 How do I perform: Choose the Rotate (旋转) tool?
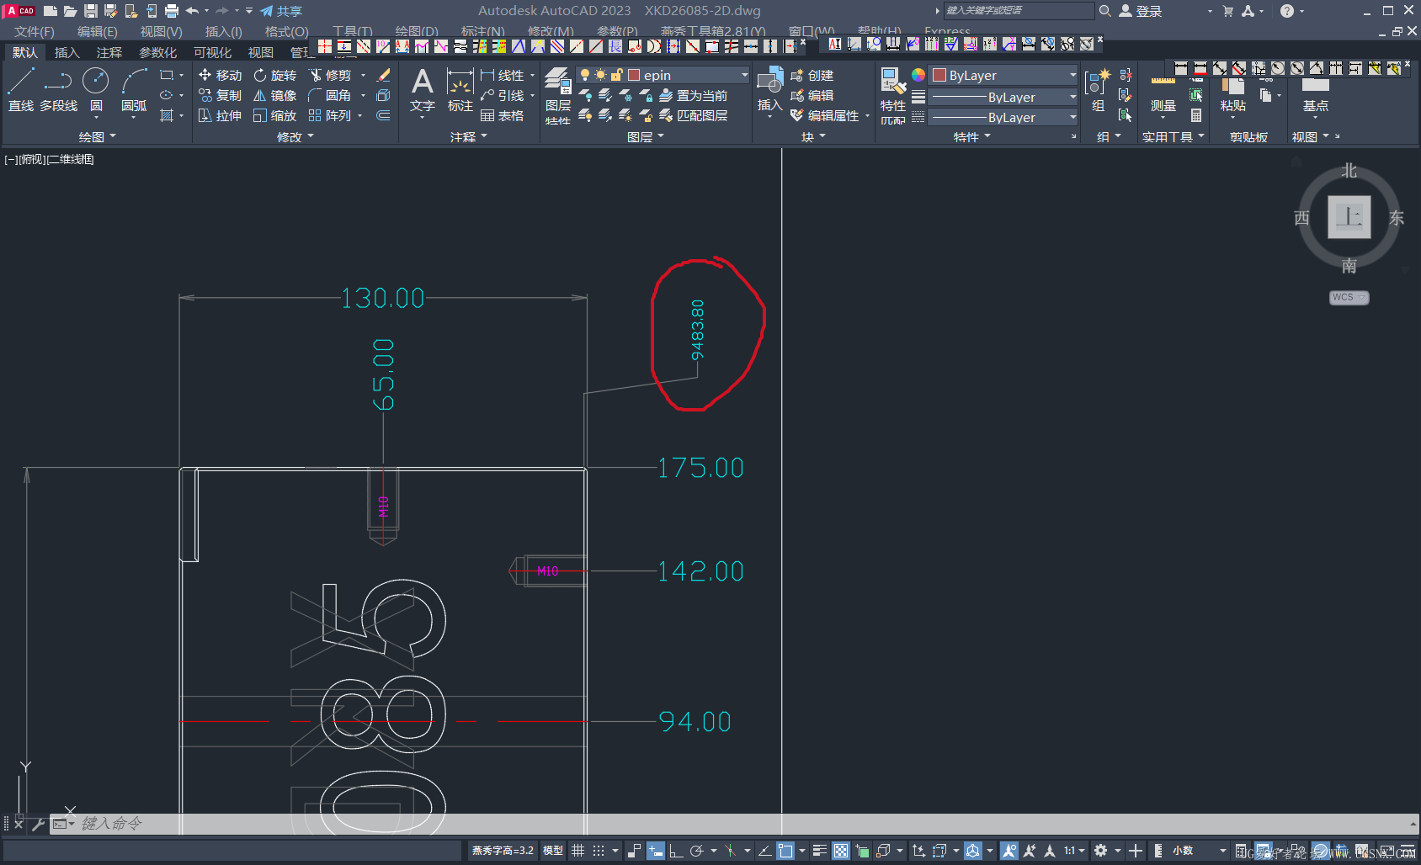pyautogui.click(x=275, y=75)
